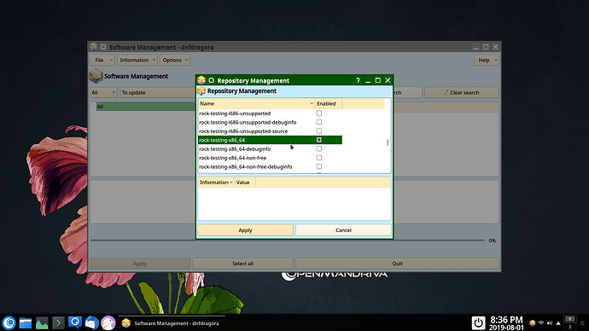The height and width of the screenshot is (331, 589).
Task: Click the repository list scrollbar handle
Action: [x=388, y=142]
